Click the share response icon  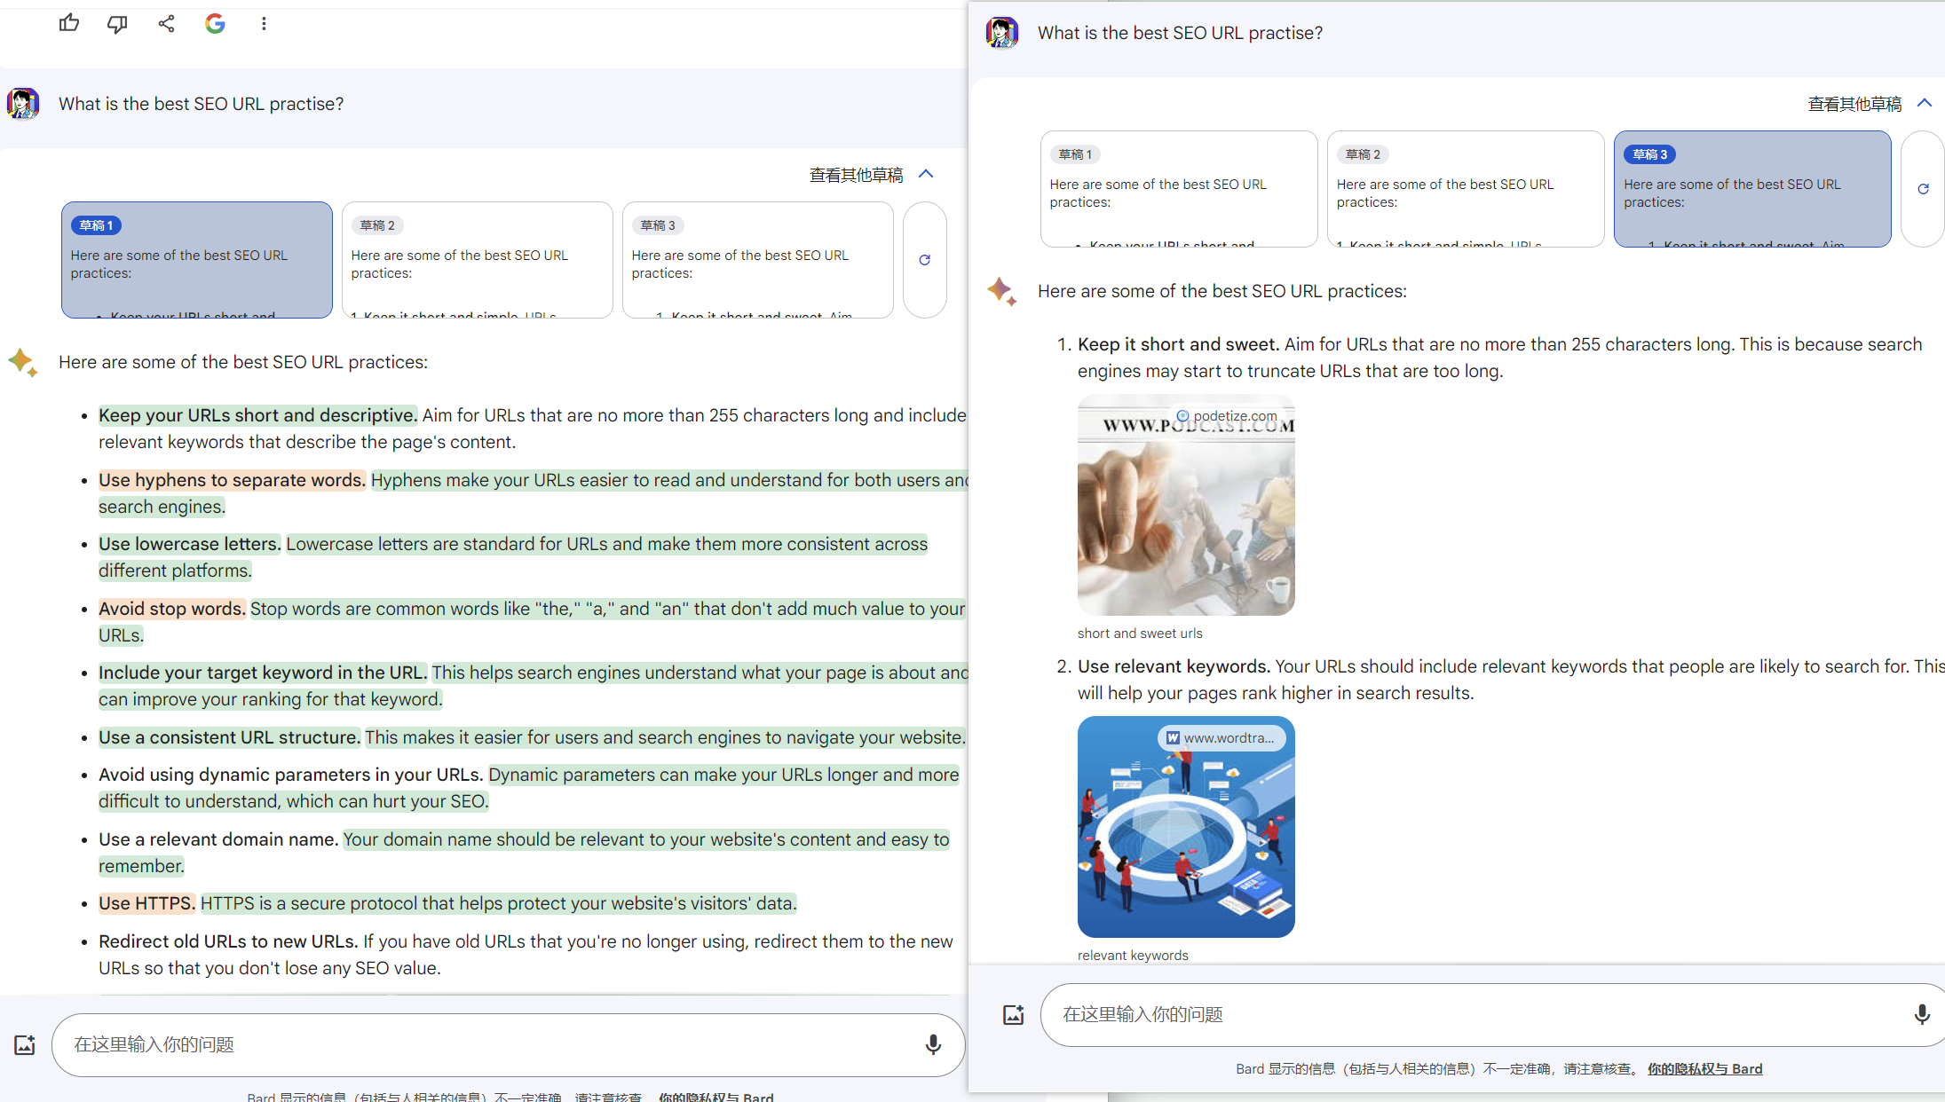[x=166, y=24]
